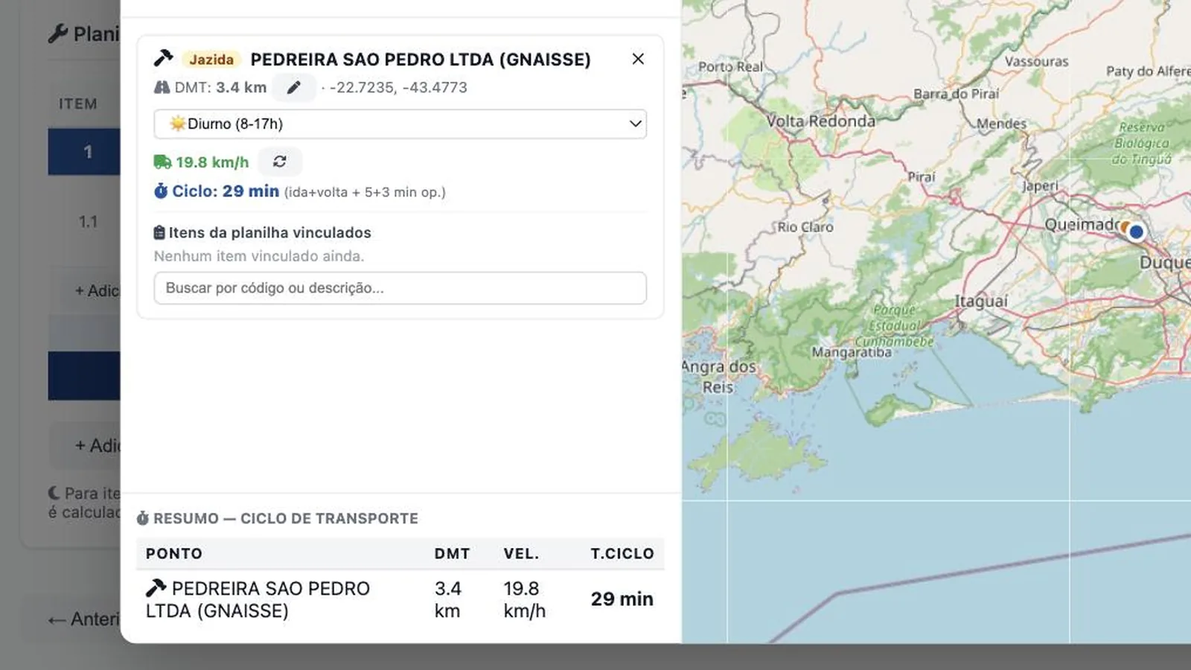The image size is (1191, 670).
Task: Click the 'Ciclo: 29 min' text
Action: tap(226, 191)
